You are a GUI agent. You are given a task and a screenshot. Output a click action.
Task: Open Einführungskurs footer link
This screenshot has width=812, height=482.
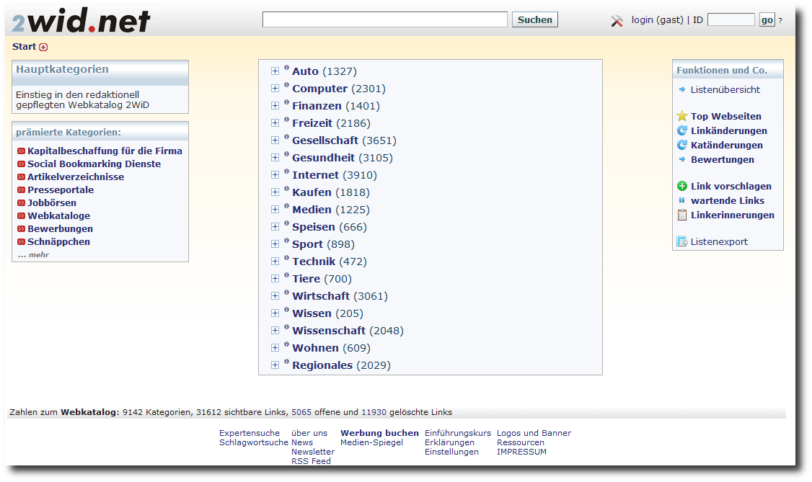[x=458, y=433]
